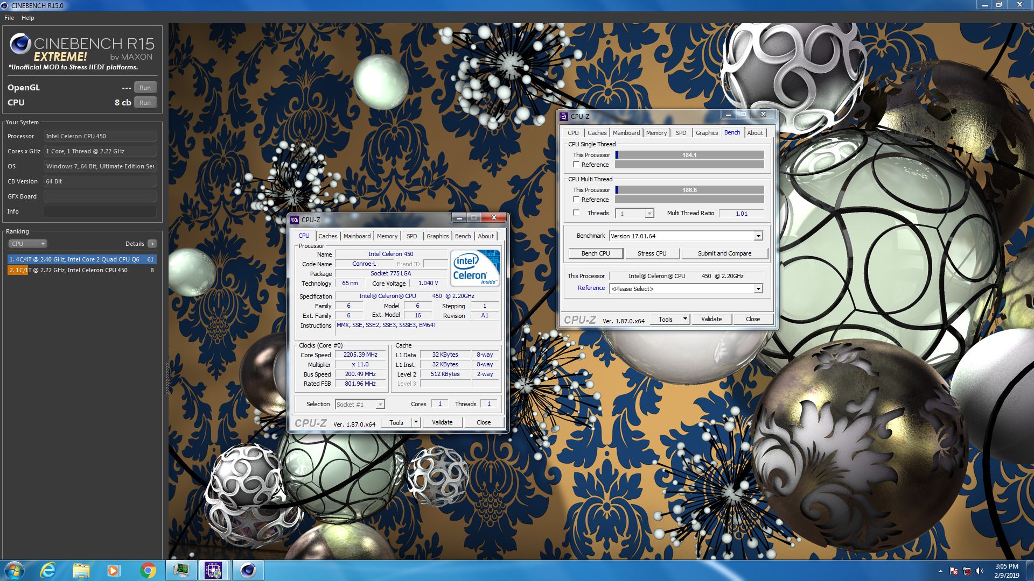Screen dimensions: 1034x581
Task: Click the Core Speed value 2205.39 MHz
Action: pyautogui.click(x=360, y=355)
